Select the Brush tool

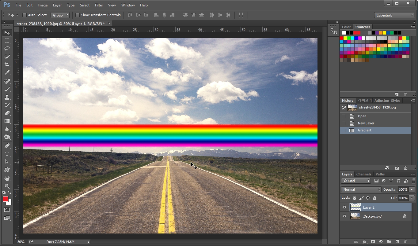(7, 89)
